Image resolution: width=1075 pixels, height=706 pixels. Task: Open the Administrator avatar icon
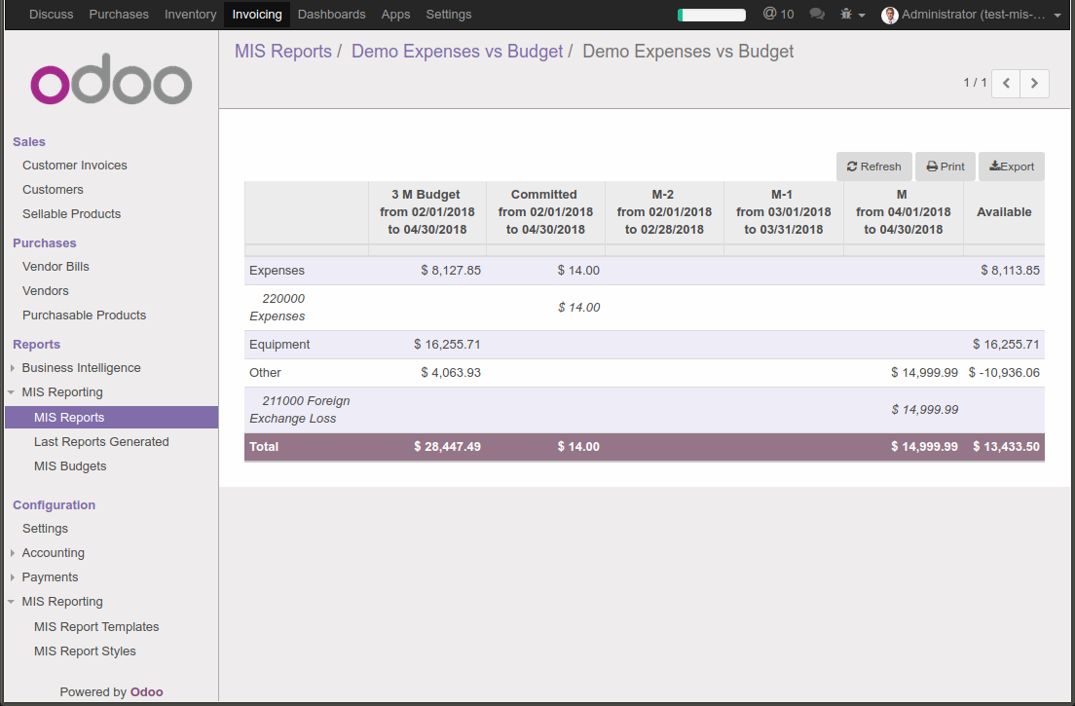click(x=889, y=15)
